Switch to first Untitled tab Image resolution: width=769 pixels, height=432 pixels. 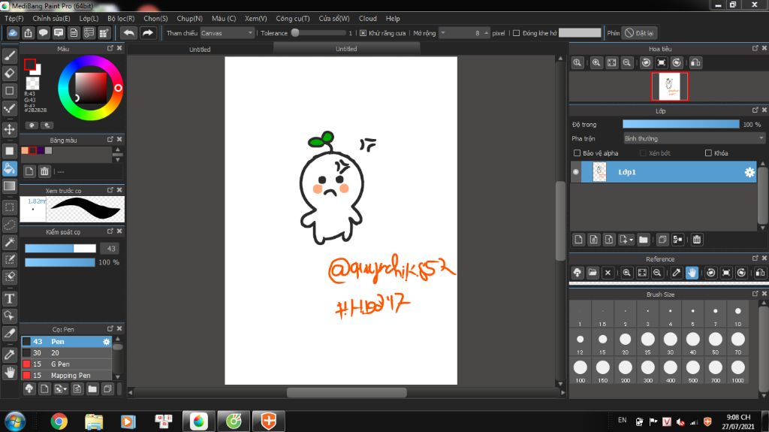(200, 49)
